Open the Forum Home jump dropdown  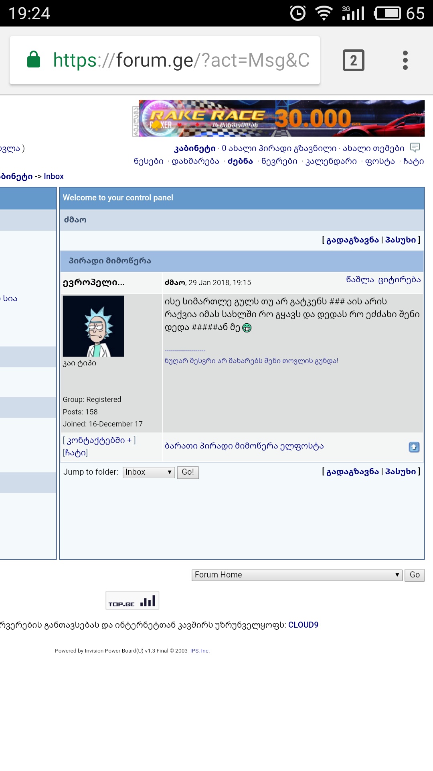click(x=297, y=575)
